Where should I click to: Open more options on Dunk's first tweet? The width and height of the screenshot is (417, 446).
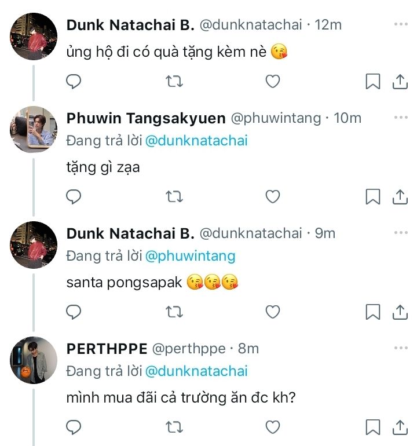pos(401,25)
